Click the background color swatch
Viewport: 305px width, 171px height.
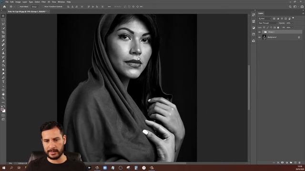(x=4, y=111)
